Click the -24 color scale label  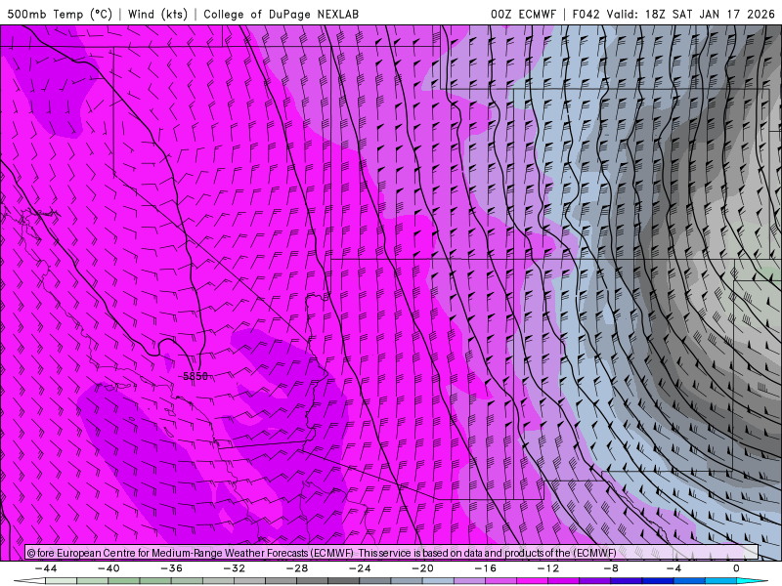click(x=360, y=568)
